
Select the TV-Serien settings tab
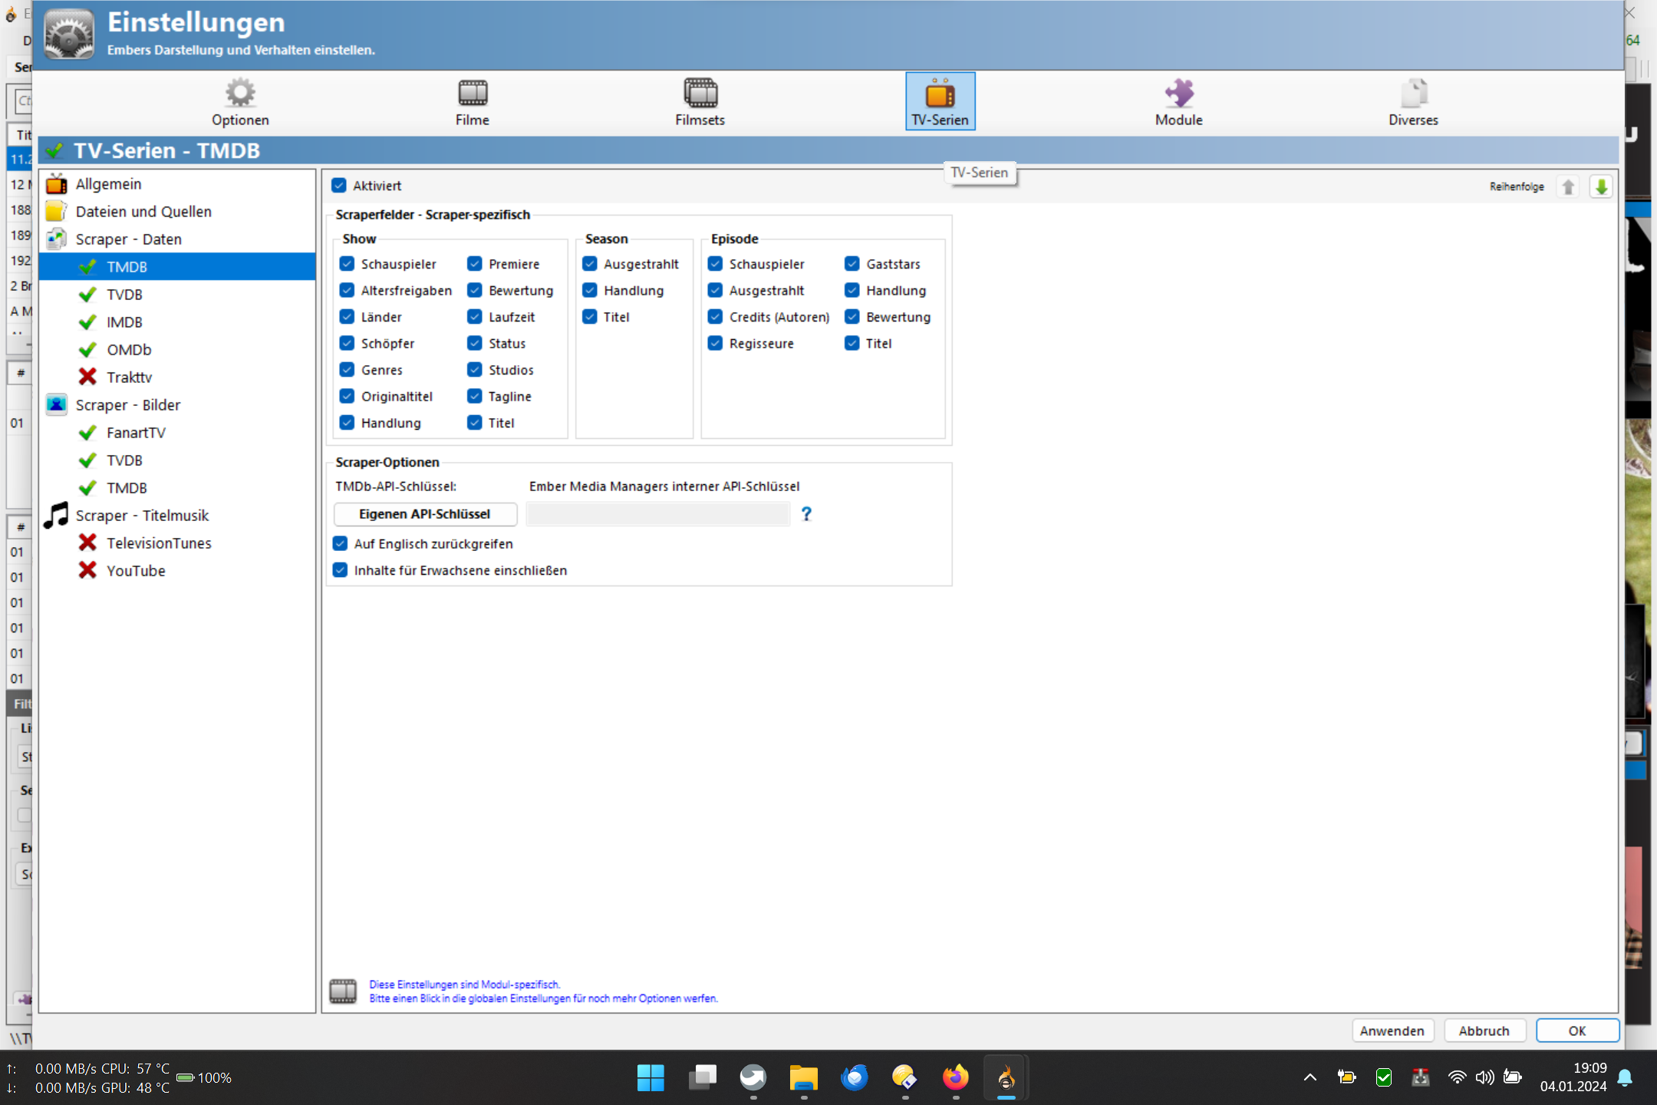(940, 101)
